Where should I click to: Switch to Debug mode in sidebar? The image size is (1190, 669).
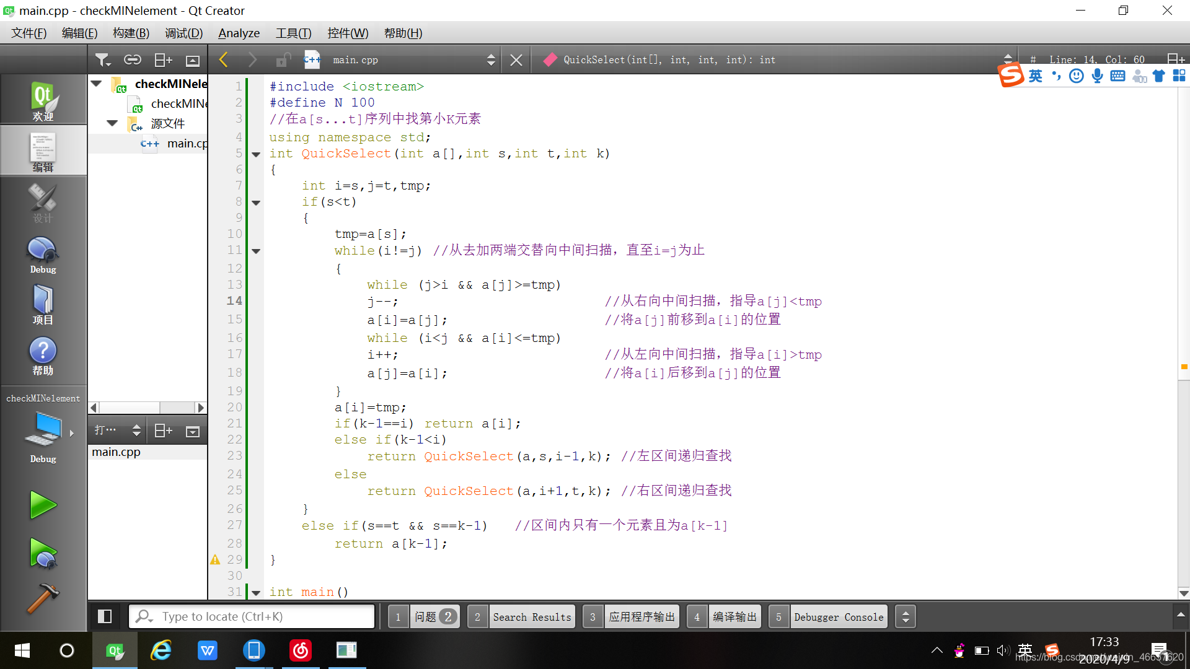pos(43,254)
